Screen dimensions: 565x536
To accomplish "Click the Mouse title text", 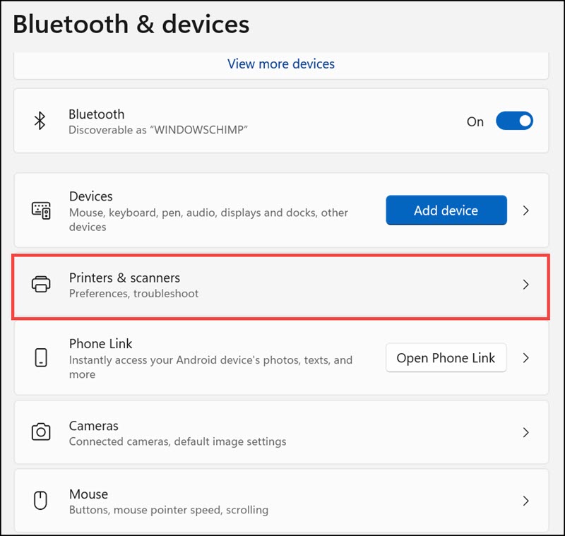I will (x=88, y=494).
